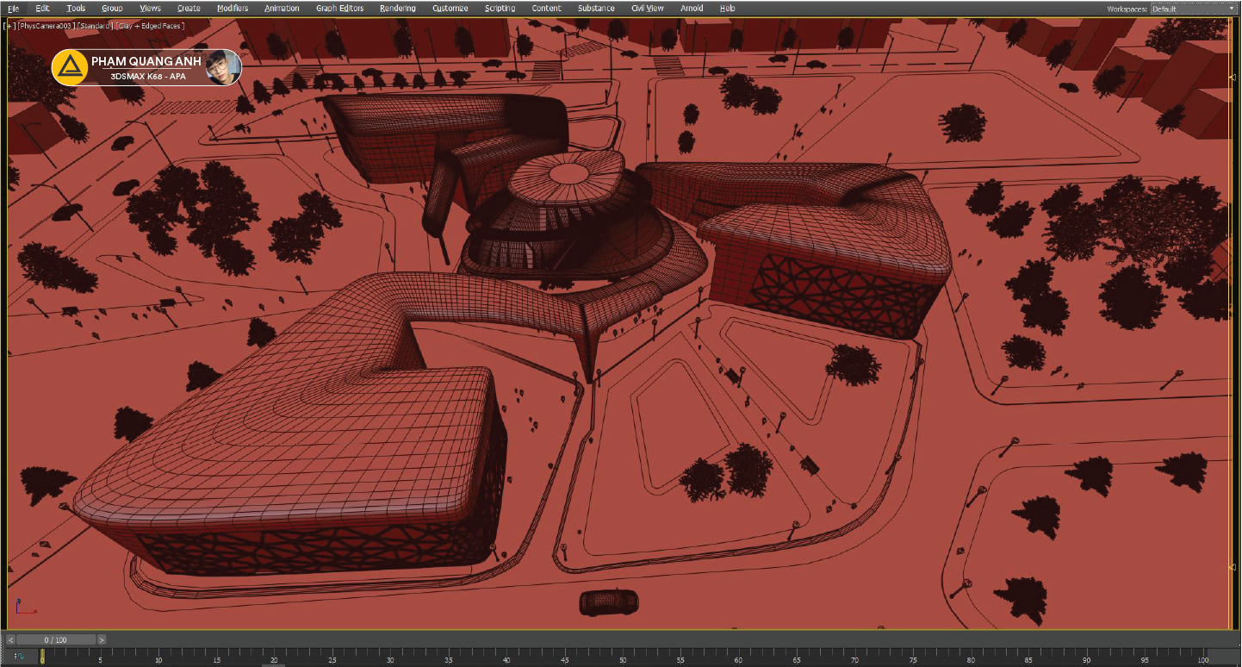Open the Civil View menu

coord(647,9)
